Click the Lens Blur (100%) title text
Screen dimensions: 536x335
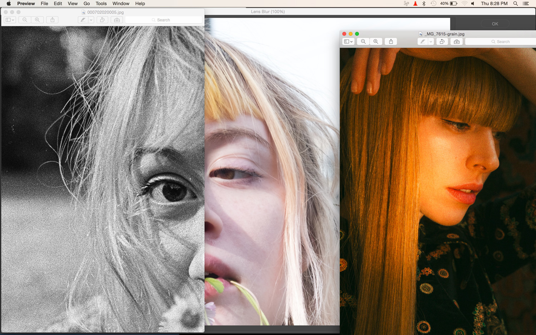pos(268,12)
